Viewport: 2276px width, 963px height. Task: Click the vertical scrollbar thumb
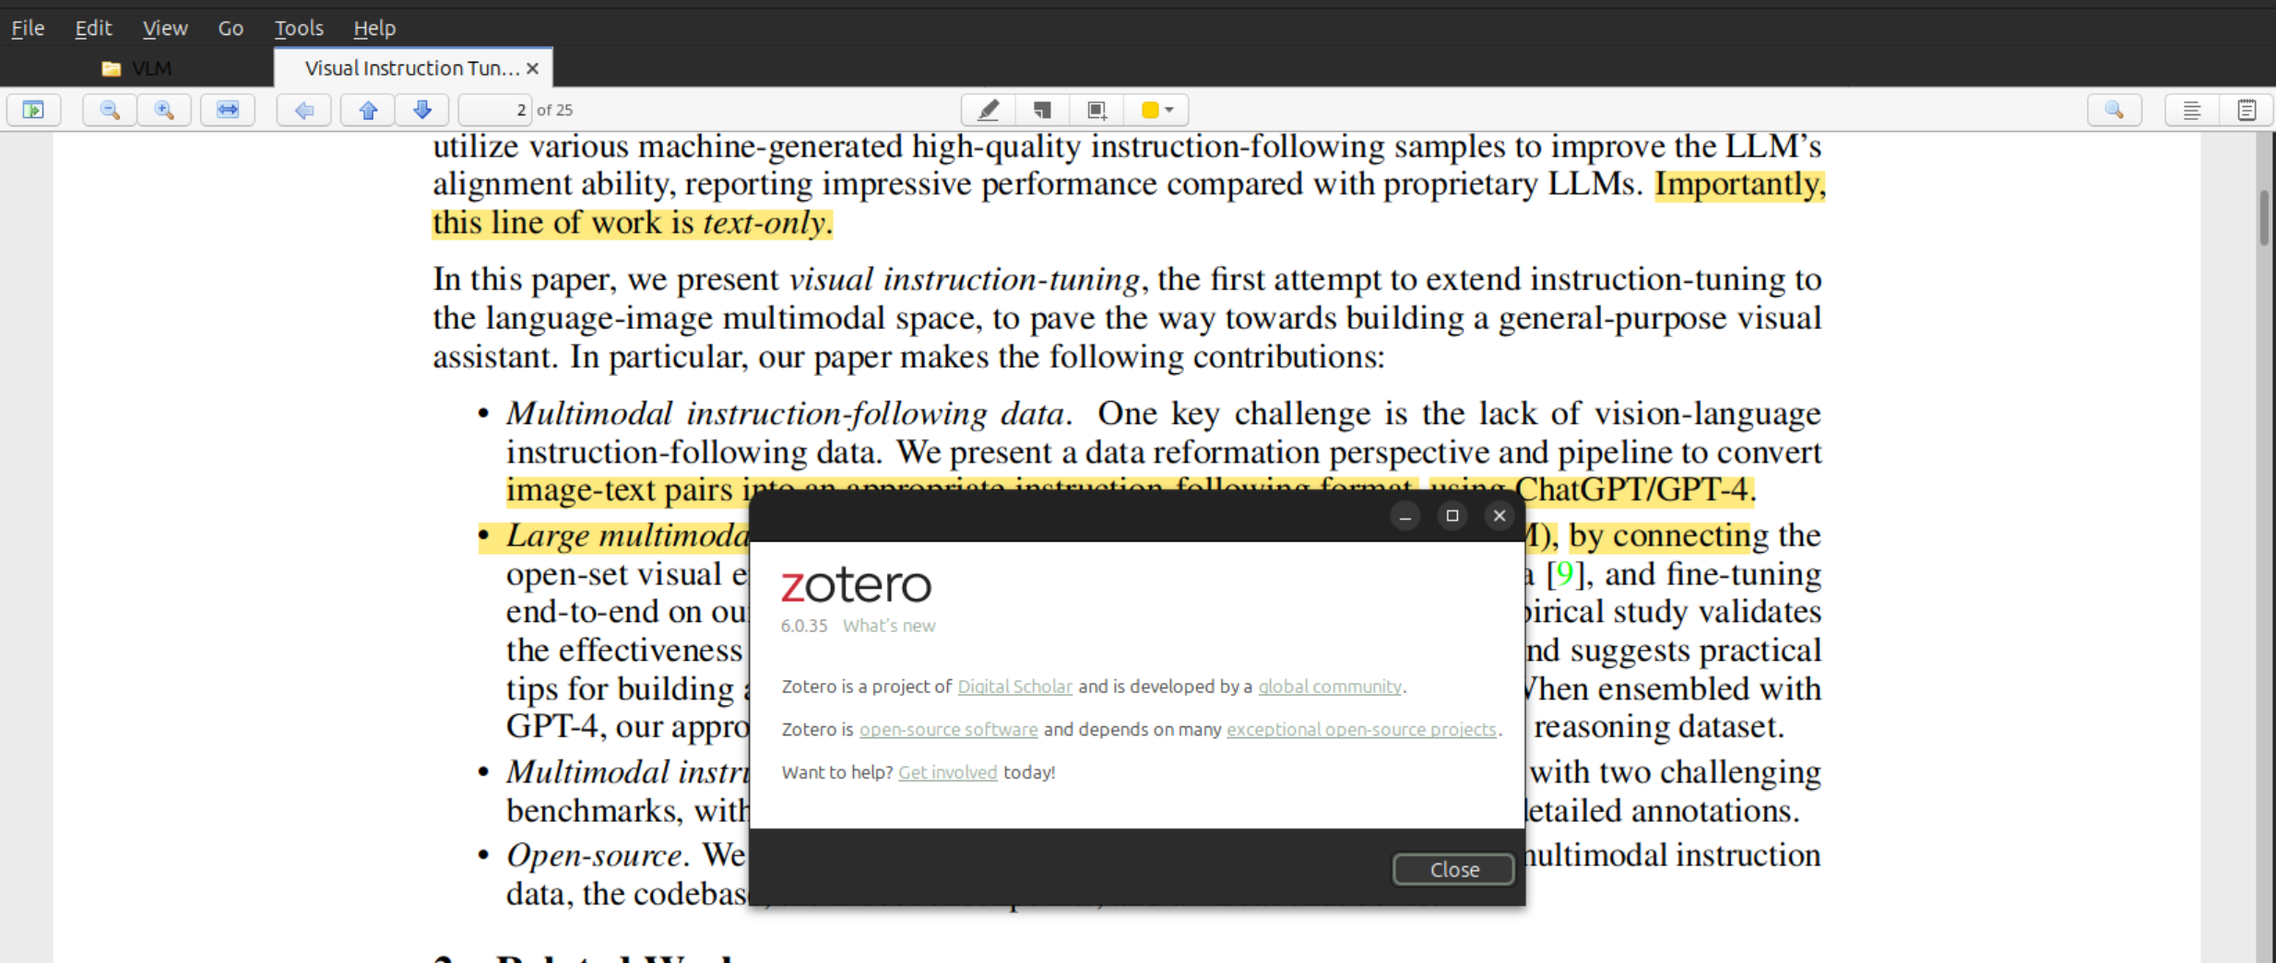2264,217
